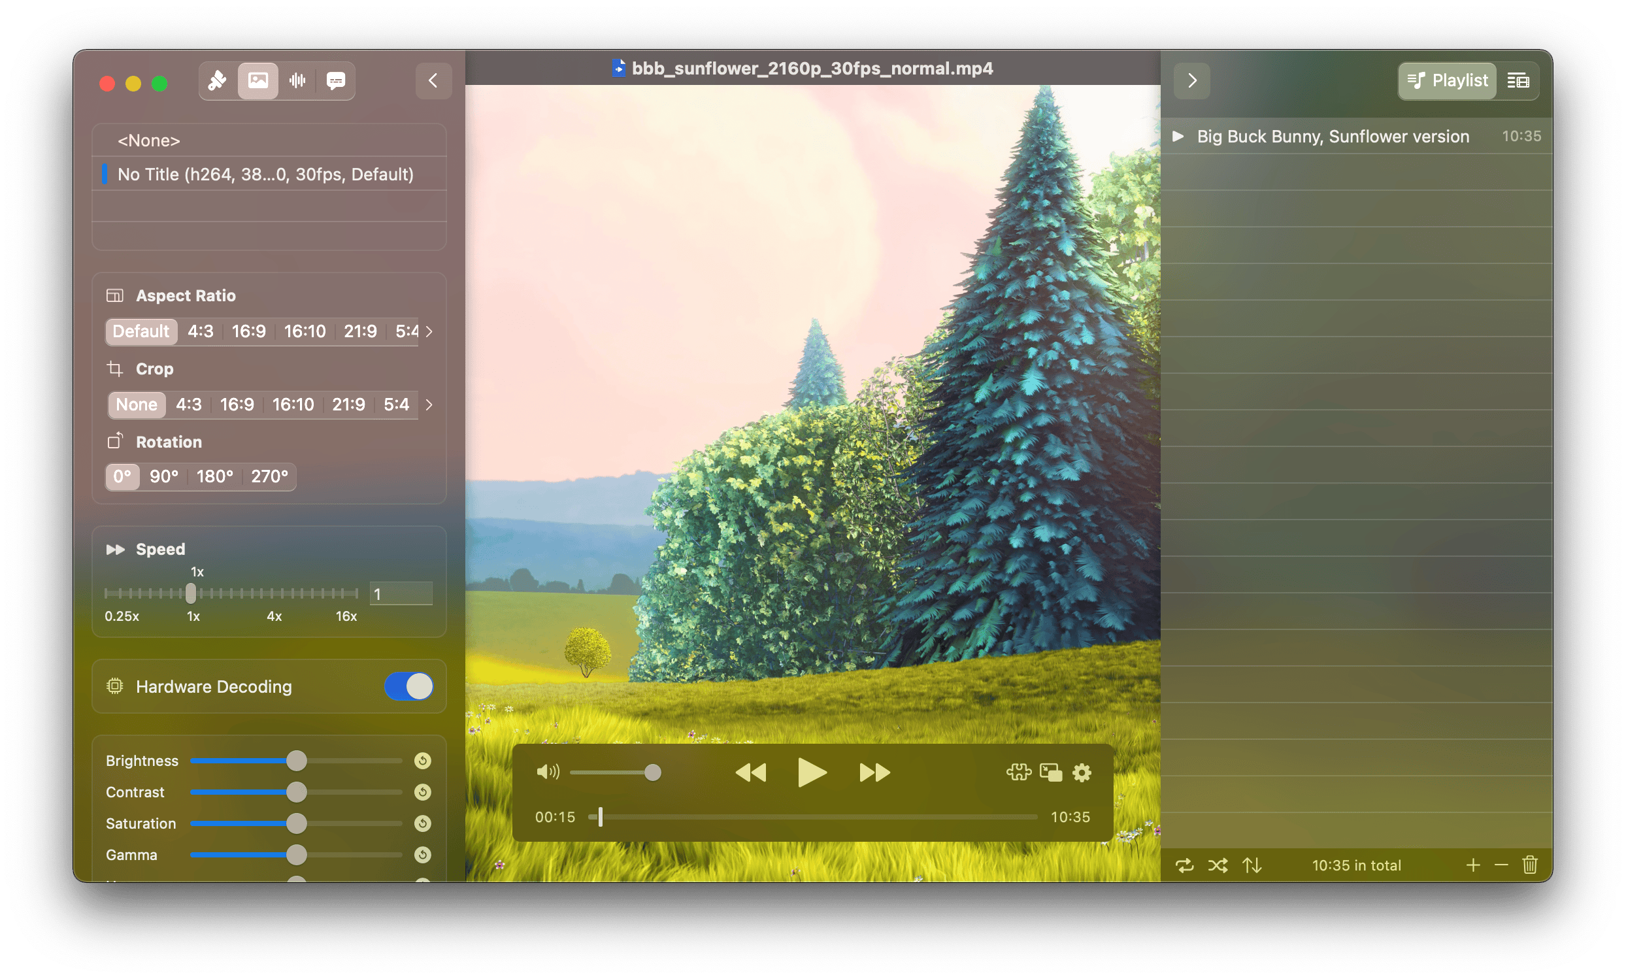The width and height of the screenshot is (1626, 979).
Task: Reset Saturation to default
Action: coord(423,823)
